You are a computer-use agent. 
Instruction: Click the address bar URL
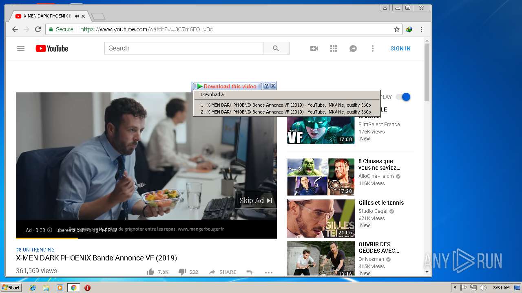146,29
